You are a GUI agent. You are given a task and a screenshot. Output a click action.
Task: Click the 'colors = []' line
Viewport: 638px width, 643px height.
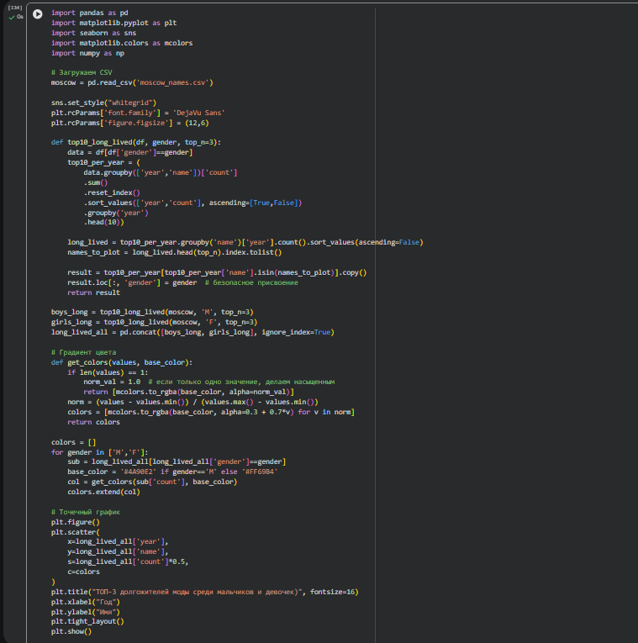click(x=74, y=442)
